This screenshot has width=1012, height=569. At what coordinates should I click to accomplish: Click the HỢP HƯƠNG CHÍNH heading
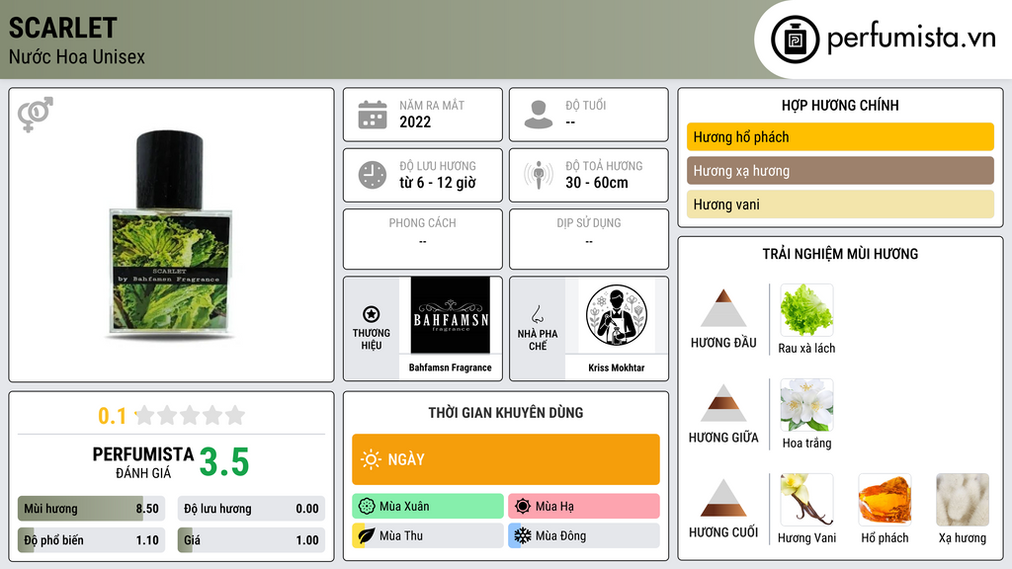point(840,105)
